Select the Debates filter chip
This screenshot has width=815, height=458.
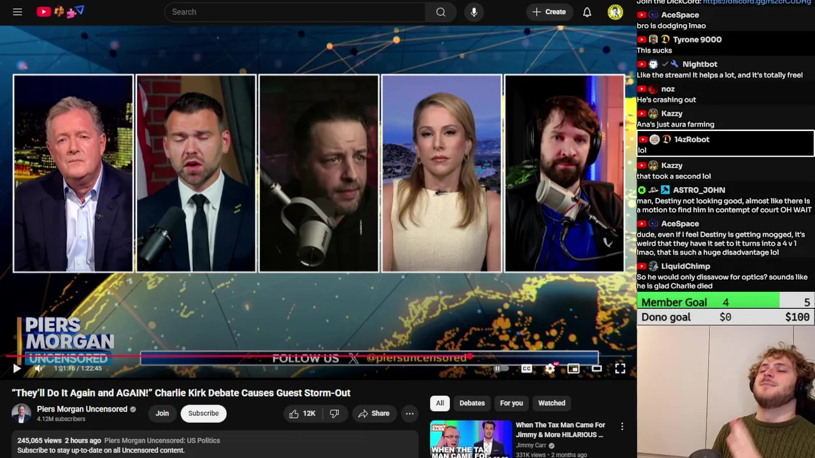coord(472,403)
